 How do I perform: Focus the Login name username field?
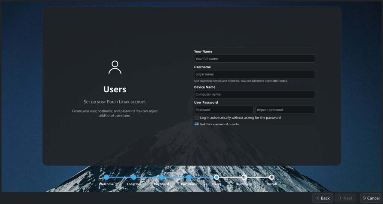click(x=254, y=74)
